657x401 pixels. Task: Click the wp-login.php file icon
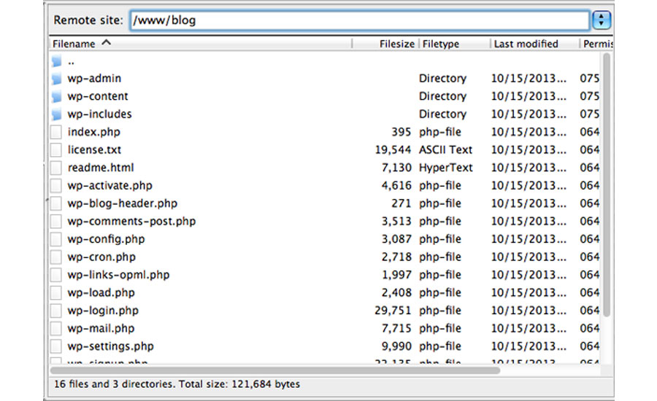tap(56, 311)
